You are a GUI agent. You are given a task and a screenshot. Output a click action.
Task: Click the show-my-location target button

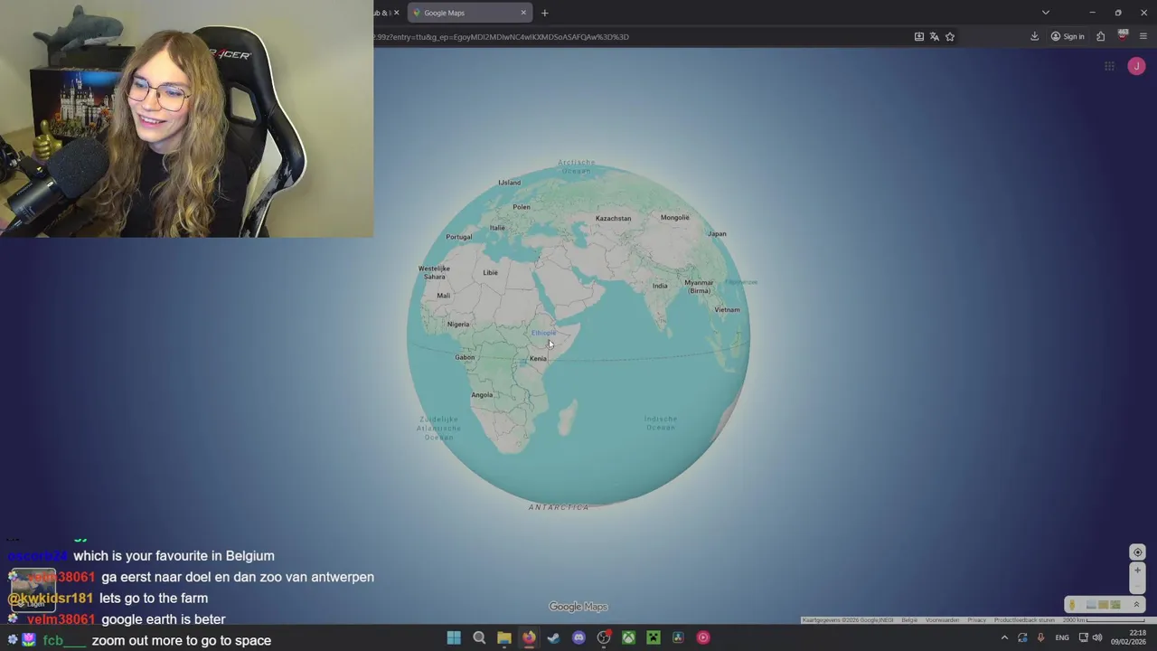[x=1138, y=552]
